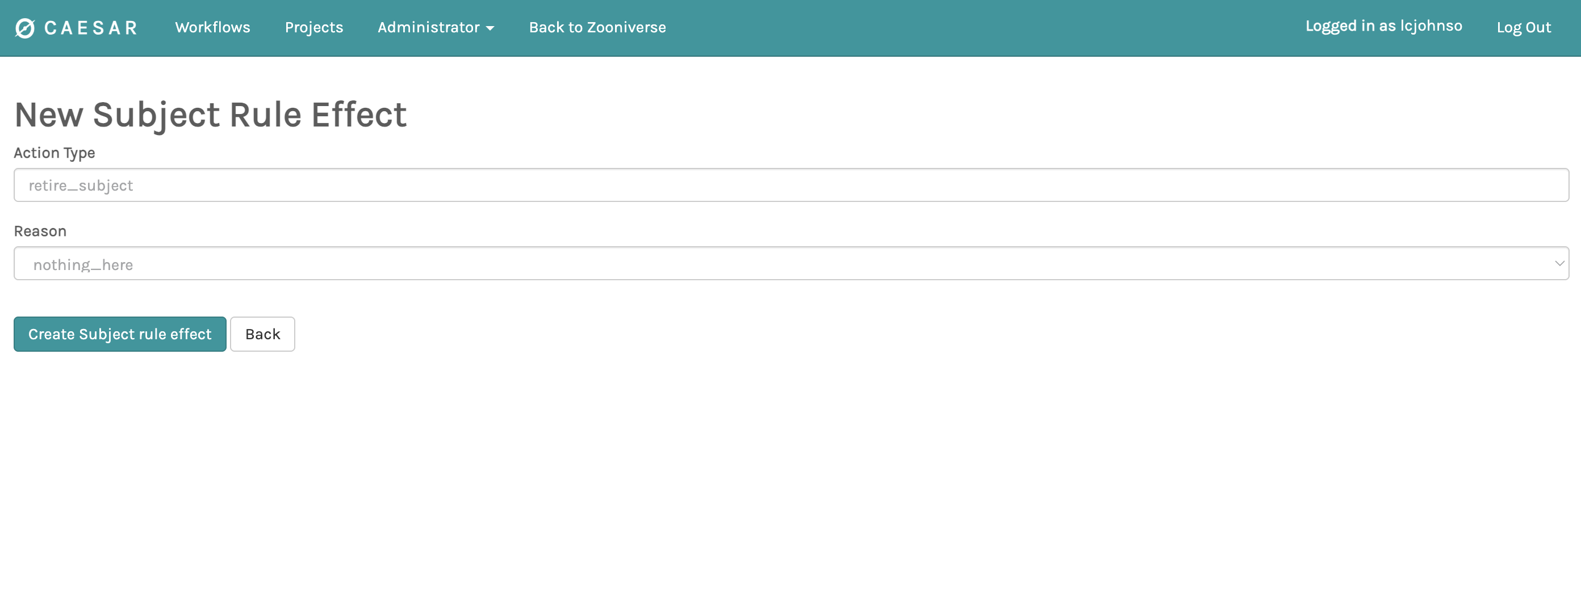This screenshot has width=1581, height=607.
Task: Click empty teal navigation bar area
Action: coord(982,28)
